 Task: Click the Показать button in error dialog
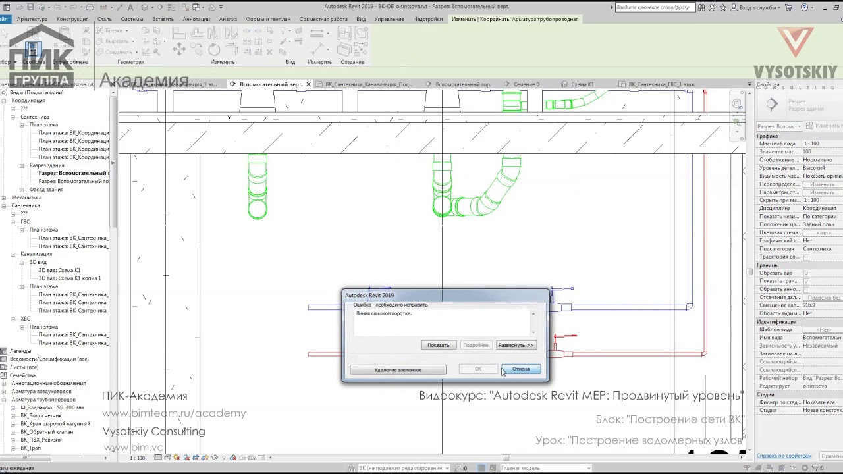tap(438, 345)
